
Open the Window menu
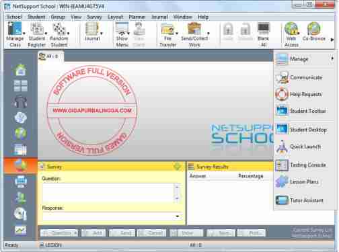pyautogui.click(x=182, y=17)
